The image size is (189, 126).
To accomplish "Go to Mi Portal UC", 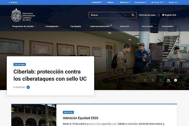I will point(157,2).
